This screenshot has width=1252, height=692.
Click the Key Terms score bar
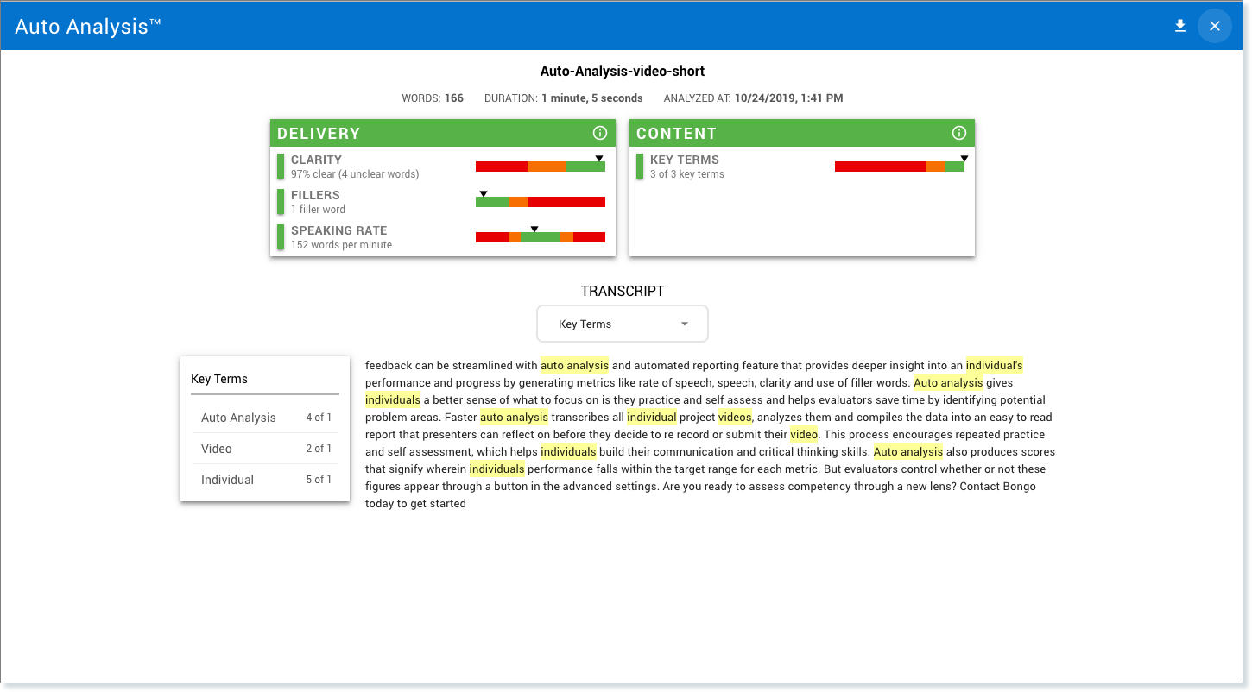click(x=899, y=167)
